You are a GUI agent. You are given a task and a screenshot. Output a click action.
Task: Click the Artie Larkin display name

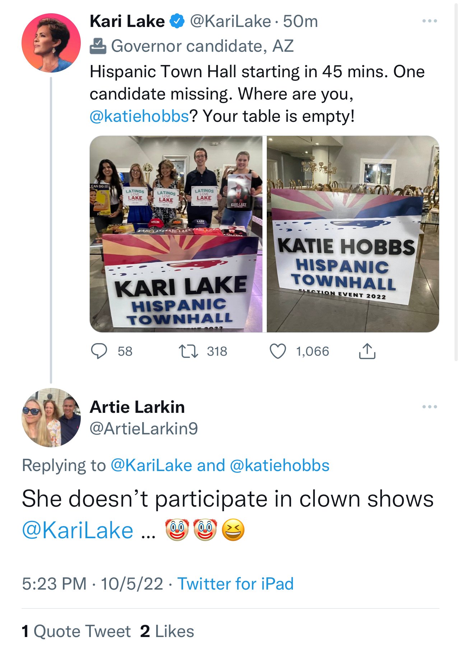click(137, 407)
